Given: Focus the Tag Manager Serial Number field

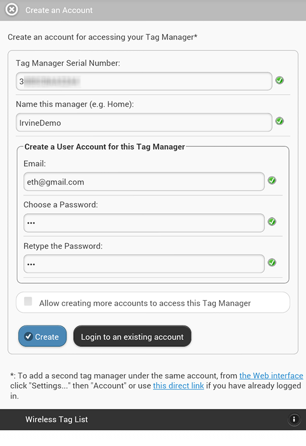Looking at the screenshot, I should click(x=144, y=81).
